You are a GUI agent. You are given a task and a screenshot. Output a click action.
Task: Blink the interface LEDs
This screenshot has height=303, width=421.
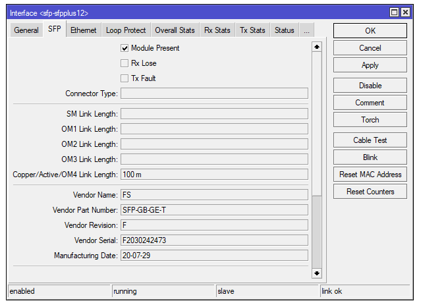(370, 157)
